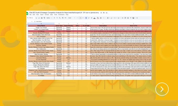
Task: Click the Undo toolbar icon
Action: pyautogui.click(x=36, y=18)
